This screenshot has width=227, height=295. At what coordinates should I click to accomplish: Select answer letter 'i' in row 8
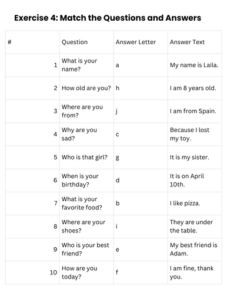click(116, 227)
